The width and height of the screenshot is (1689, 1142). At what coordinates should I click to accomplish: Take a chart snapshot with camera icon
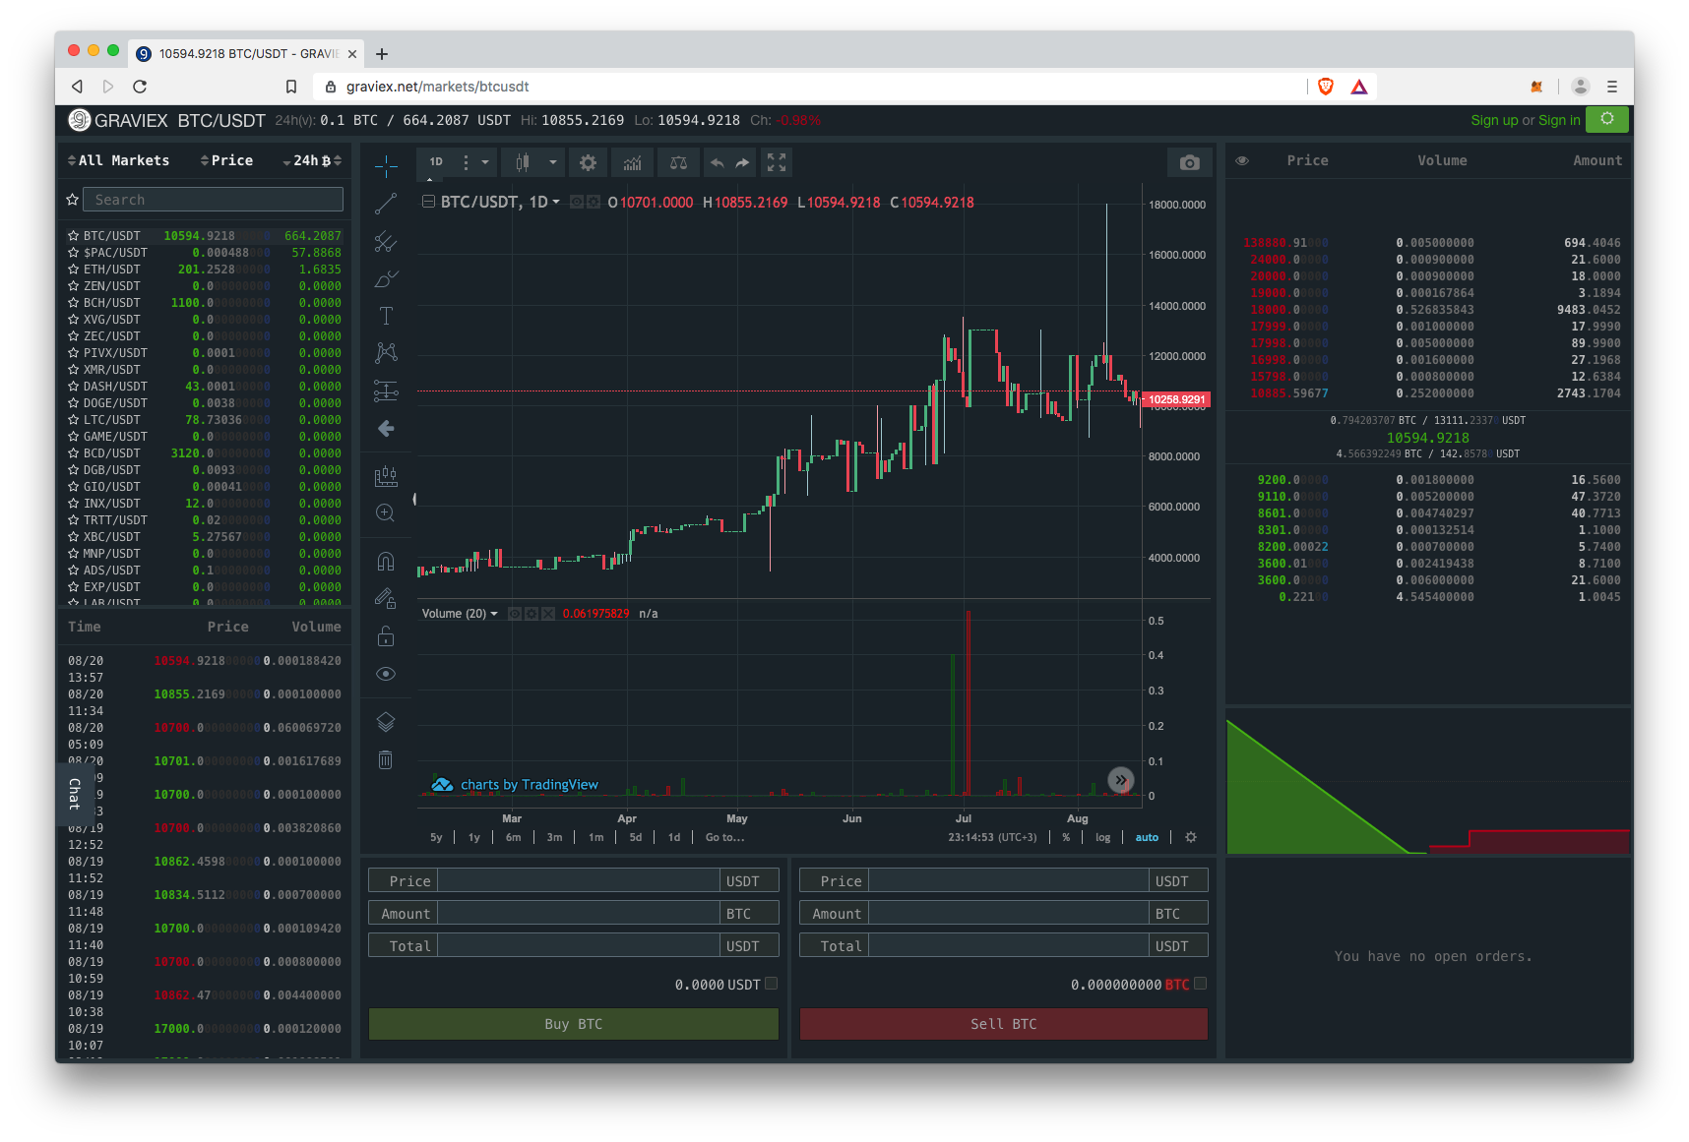pos(1190,162)
